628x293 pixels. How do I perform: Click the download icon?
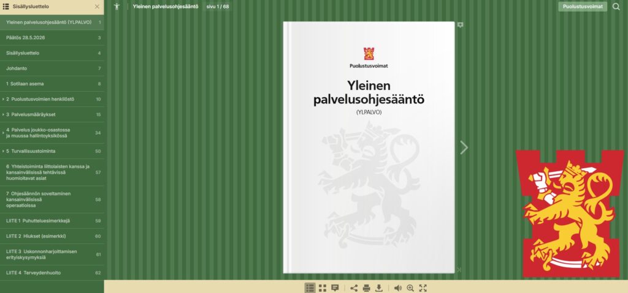tap(378, 288)
